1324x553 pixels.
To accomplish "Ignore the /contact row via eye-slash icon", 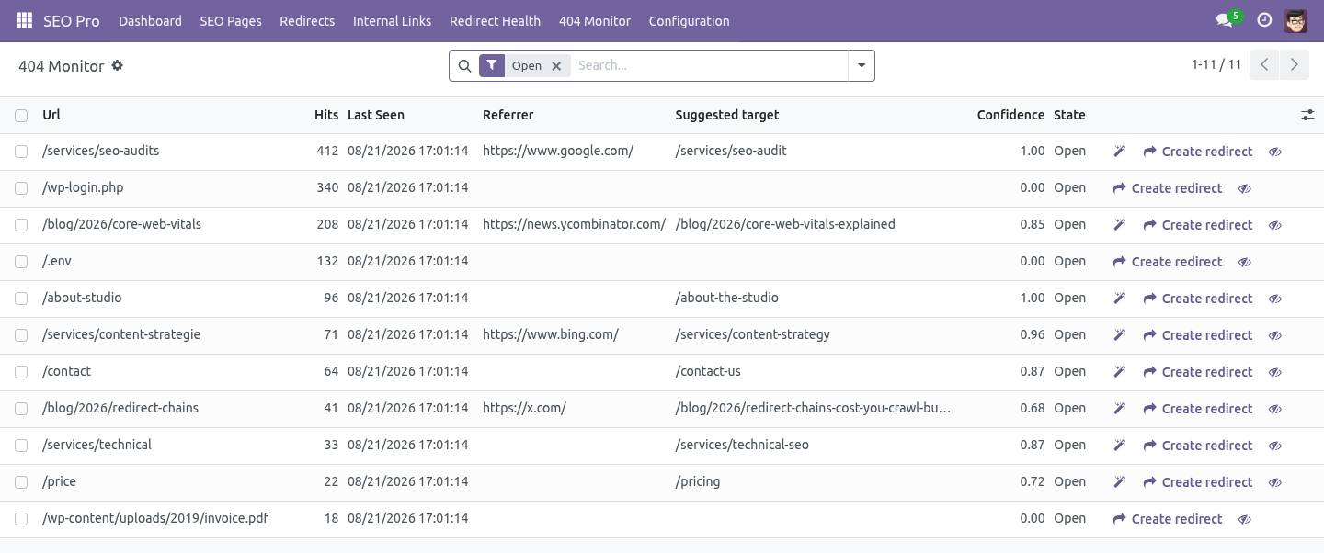I will [1275, 372].
